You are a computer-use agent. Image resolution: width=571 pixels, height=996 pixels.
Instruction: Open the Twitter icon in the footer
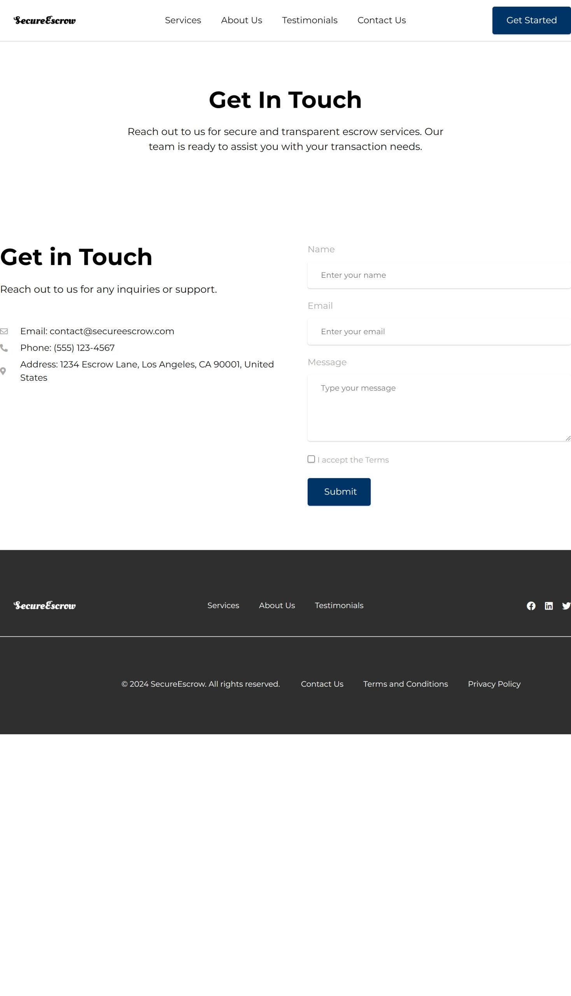(566, 606)
